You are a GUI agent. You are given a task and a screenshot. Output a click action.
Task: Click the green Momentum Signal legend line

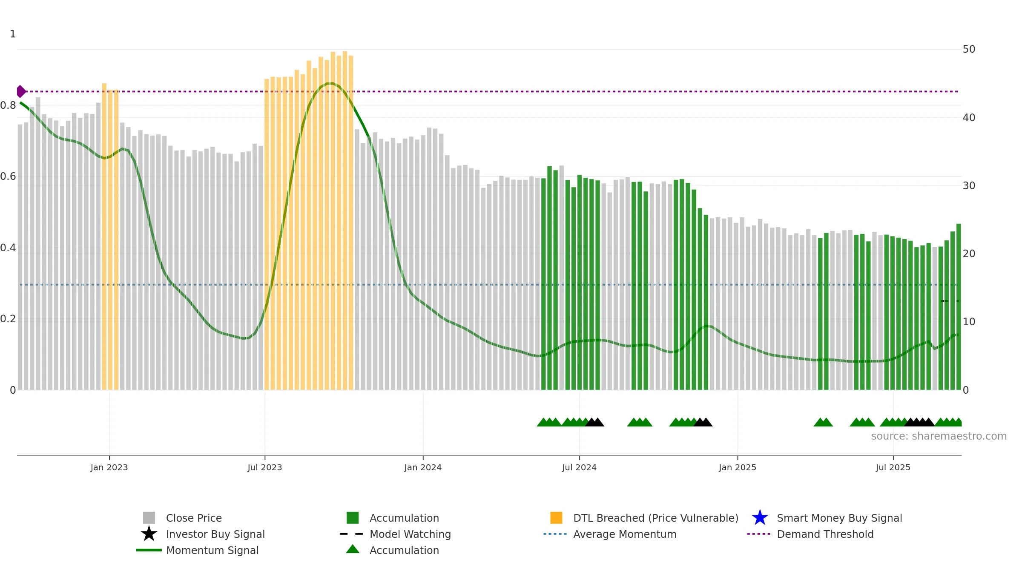pyautogui.click(x=149, y=550)
